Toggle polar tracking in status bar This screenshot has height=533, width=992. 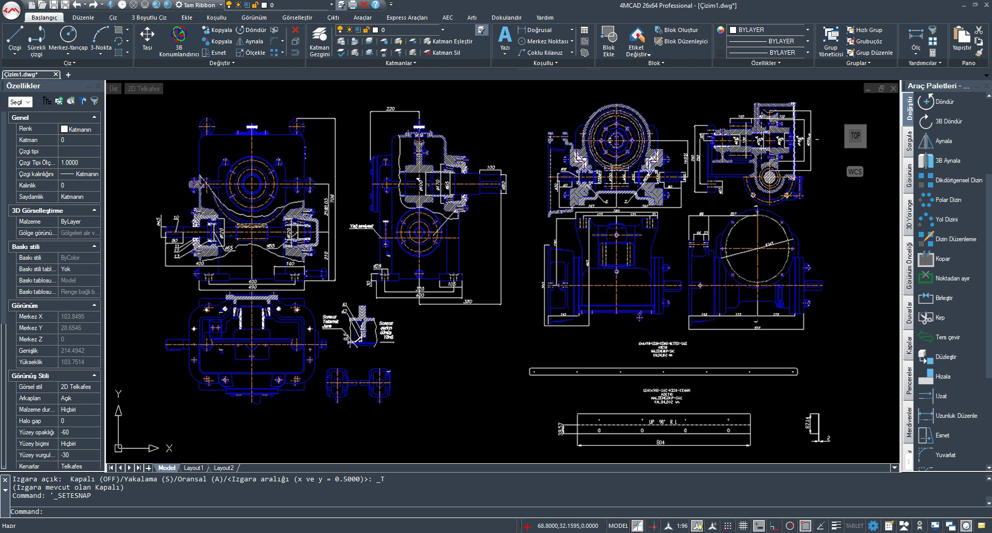[x=789, y=526]
